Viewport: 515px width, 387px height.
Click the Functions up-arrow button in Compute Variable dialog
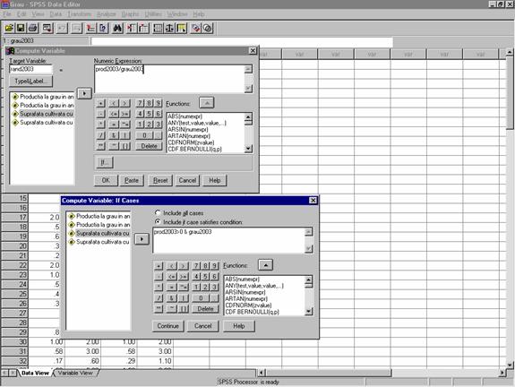coord(207,103)
